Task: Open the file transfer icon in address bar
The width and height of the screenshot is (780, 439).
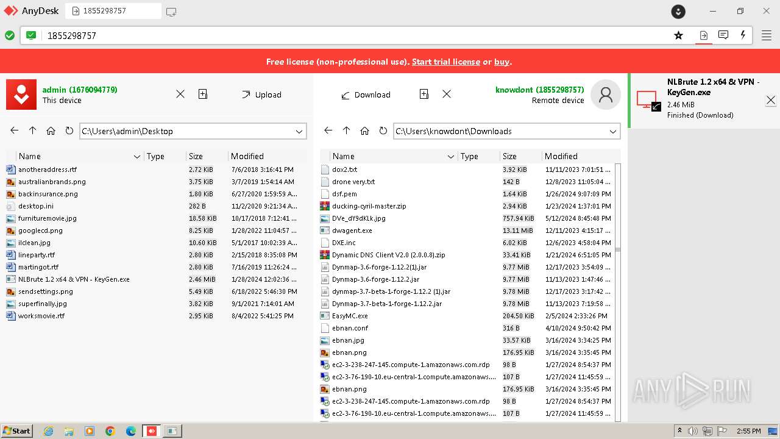Action: coord(703,35)
